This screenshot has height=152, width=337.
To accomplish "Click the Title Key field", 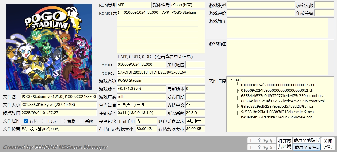I will click(x=161, y=73).
